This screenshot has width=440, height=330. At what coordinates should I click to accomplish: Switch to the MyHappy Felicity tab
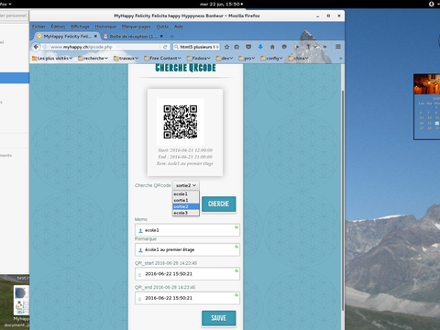[x=67, y=36]
